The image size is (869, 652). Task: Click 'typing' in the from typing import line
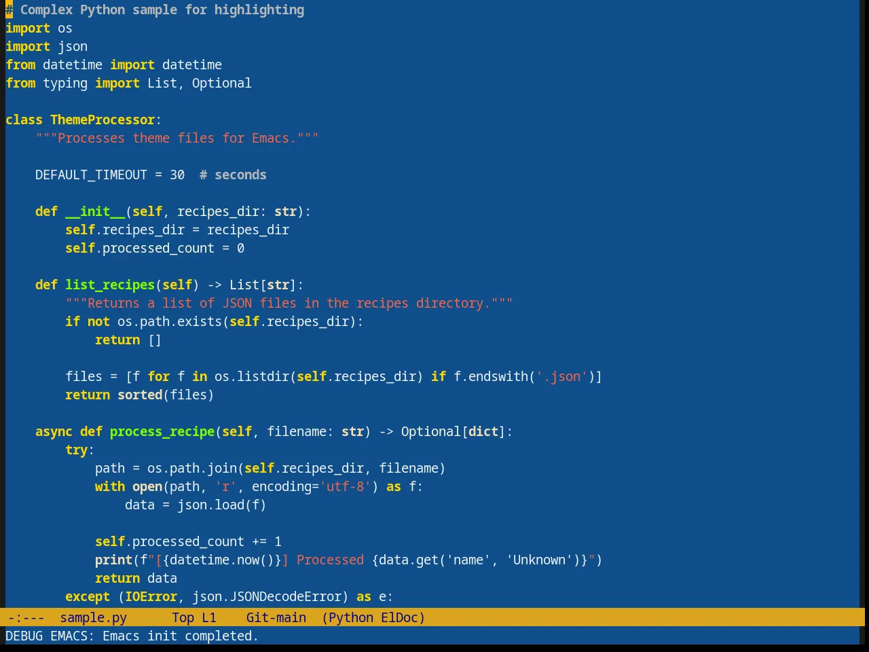click(64, 83)
